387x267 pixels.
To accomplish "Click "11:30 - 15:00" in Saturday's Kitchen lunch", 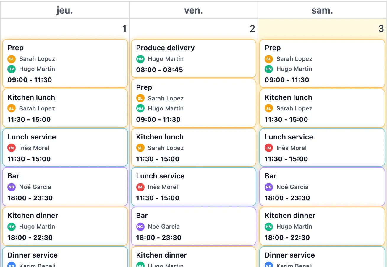I will coord(286,120).
